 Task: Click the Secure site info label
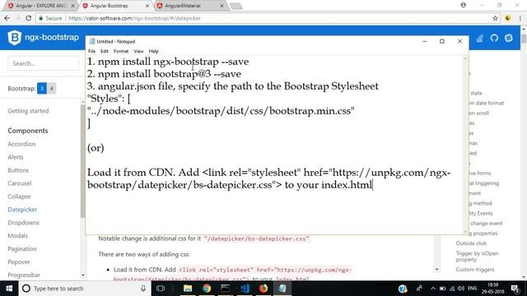[50, 18]
